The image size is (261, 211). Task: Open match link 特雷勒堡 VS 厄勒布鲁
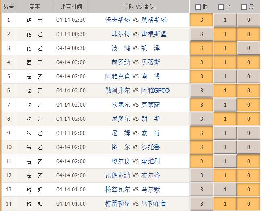(x=136, y=204)
